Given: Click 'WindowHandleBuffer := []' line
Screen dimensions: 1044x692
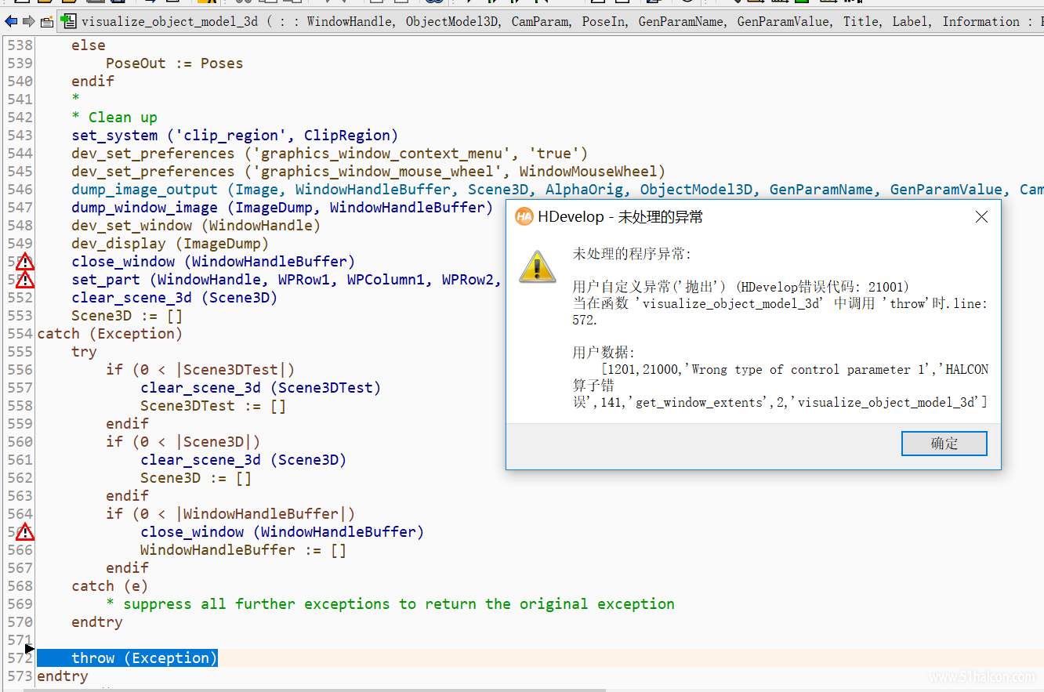Looking at the screenshot, I should click(244, 550).
